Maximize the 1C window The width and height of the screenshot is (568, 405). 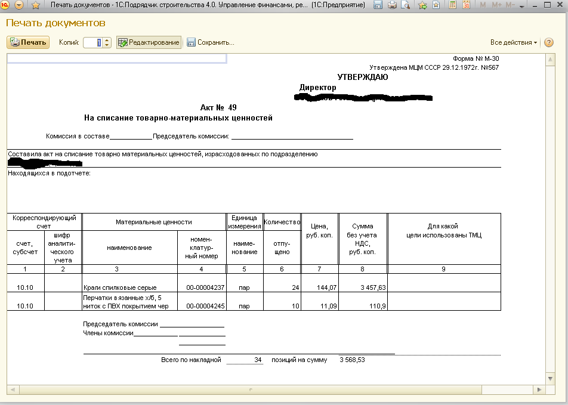pyautogui.click(x=547, y=5)
